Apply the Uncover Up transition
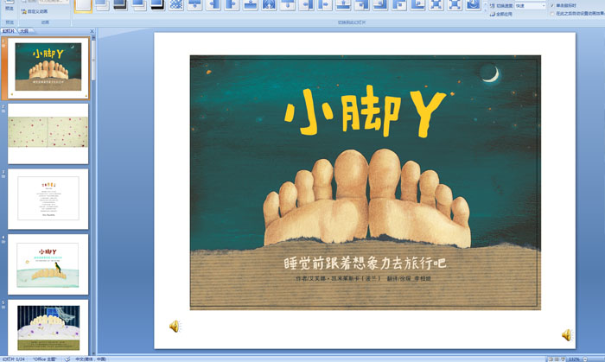The height and width of the screenshot is (362, 605). click(x=343, y=4)
